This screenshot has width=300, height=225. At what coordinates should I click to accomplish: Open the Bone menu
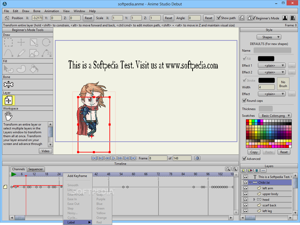click(x=37, y=11)
